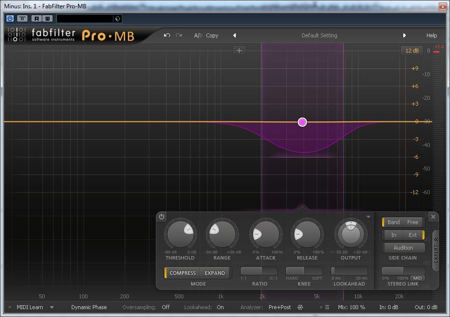Open the Default Setting preset menu
The width and height of the screenshot is (450, 317).
tap(319, 35)
